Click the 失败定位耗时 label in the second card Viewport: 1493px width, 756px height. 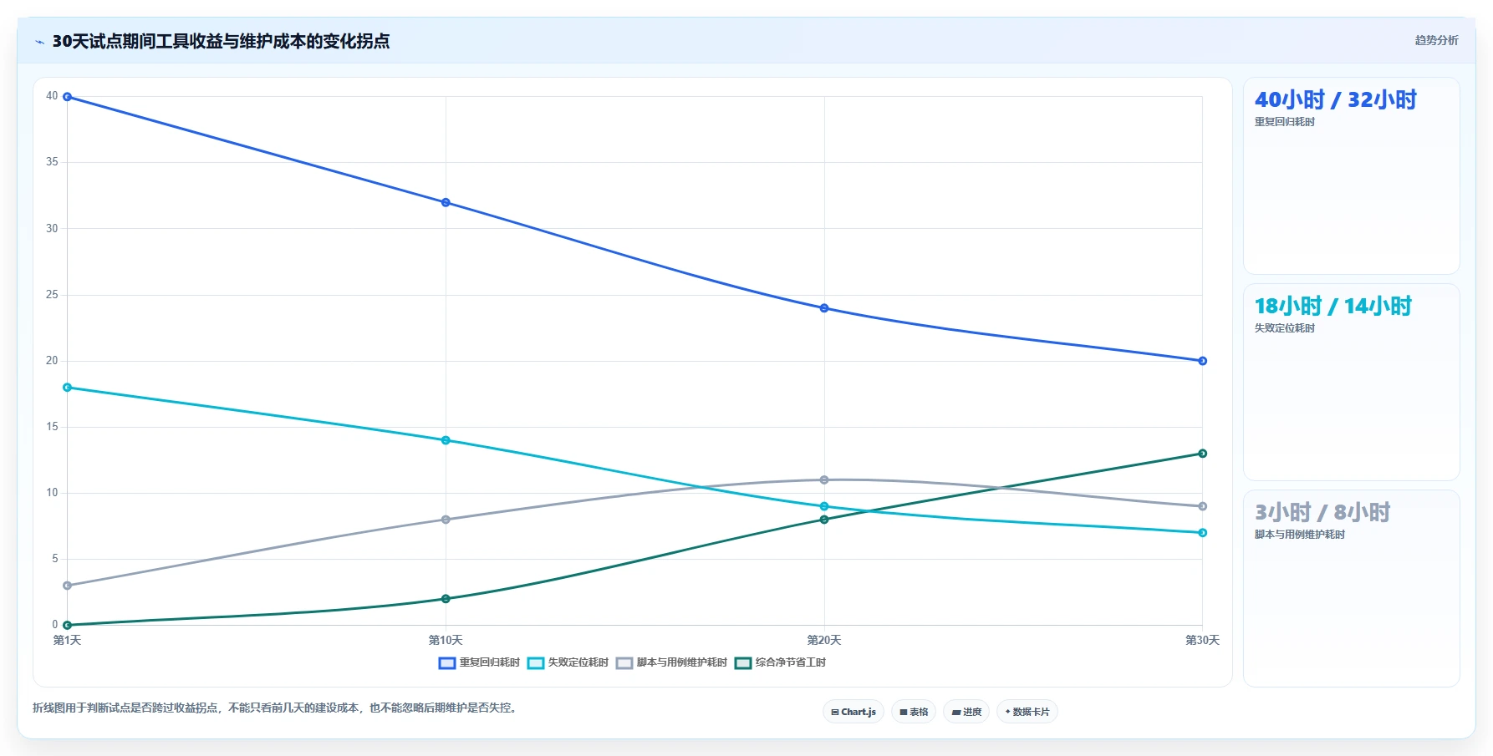[x=1284, y=328]
